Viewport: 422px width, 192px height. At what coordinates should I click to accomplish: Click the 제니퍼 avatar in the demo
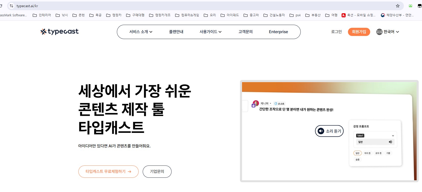pos(255,104)
